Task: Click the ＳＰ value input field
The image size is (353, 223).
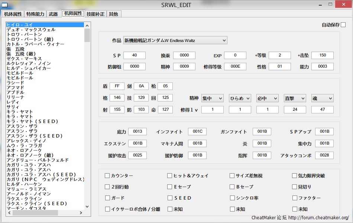Action: point(134,55)
